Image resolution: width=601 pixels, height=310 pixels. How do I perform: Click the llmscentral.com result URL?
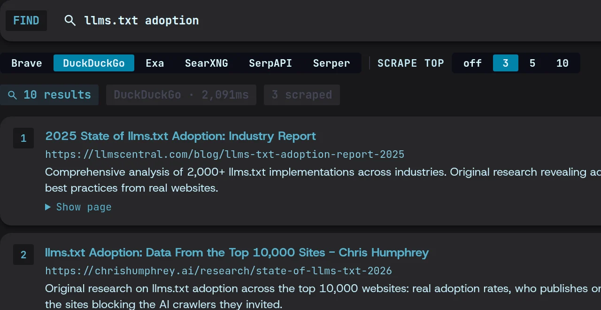(x=225, y=154)
